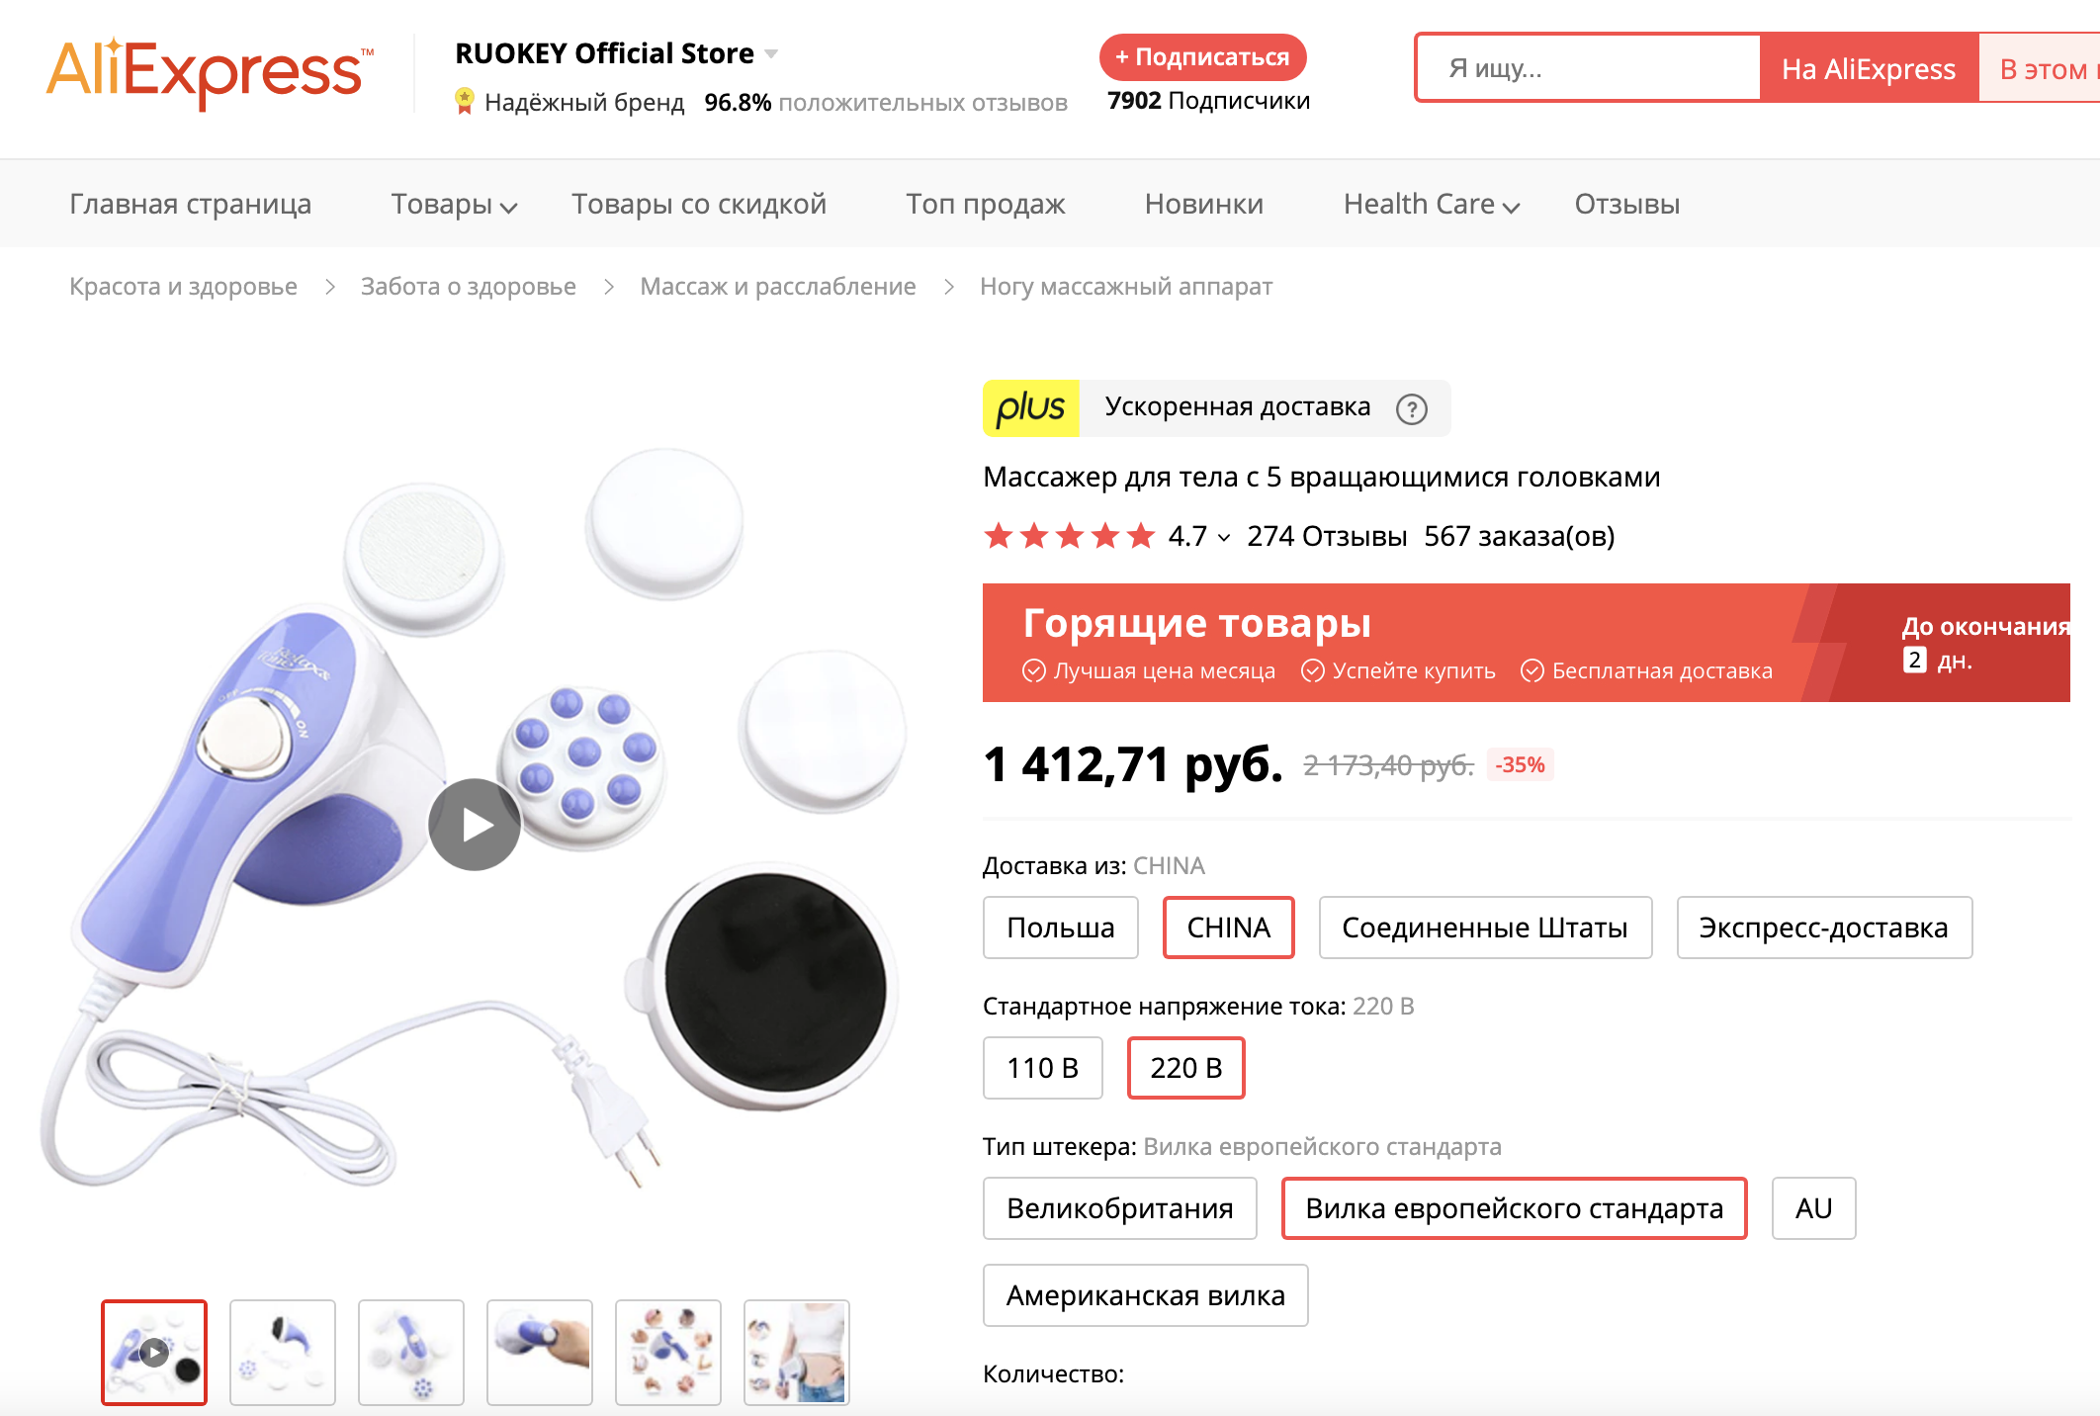This screenshot has height=1416, width=2100.
Task: Click the Надёжный бренд medal icon
Action: click(464, 101)
